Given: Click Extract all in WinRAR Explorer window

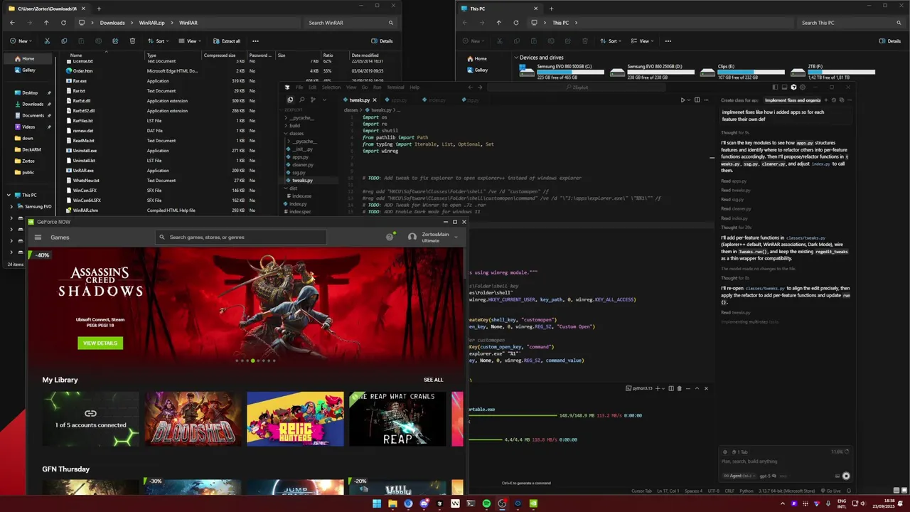Looking at the screenshot, I should pyautogui.click(x=227, y=41).
